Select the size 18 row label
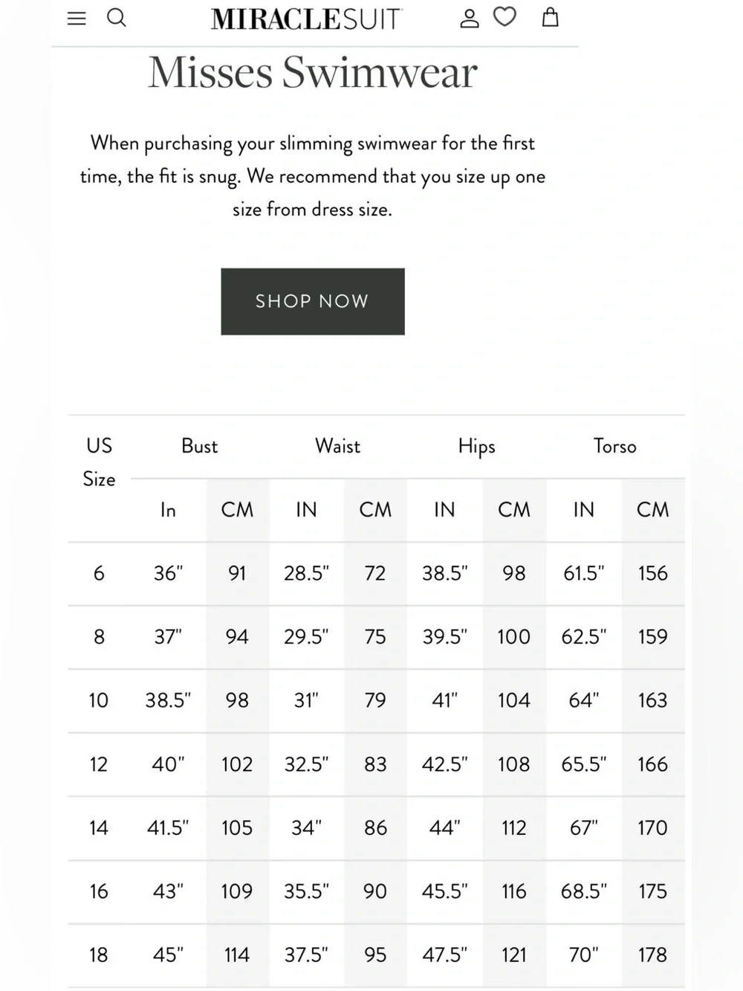Screen dimensions: 743x991 click(x=99, y=955)
